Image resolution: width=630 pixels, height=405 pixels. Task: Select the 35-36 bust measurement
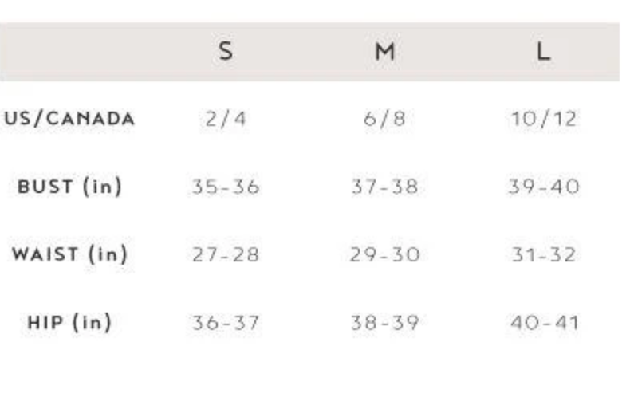[226, 187]
